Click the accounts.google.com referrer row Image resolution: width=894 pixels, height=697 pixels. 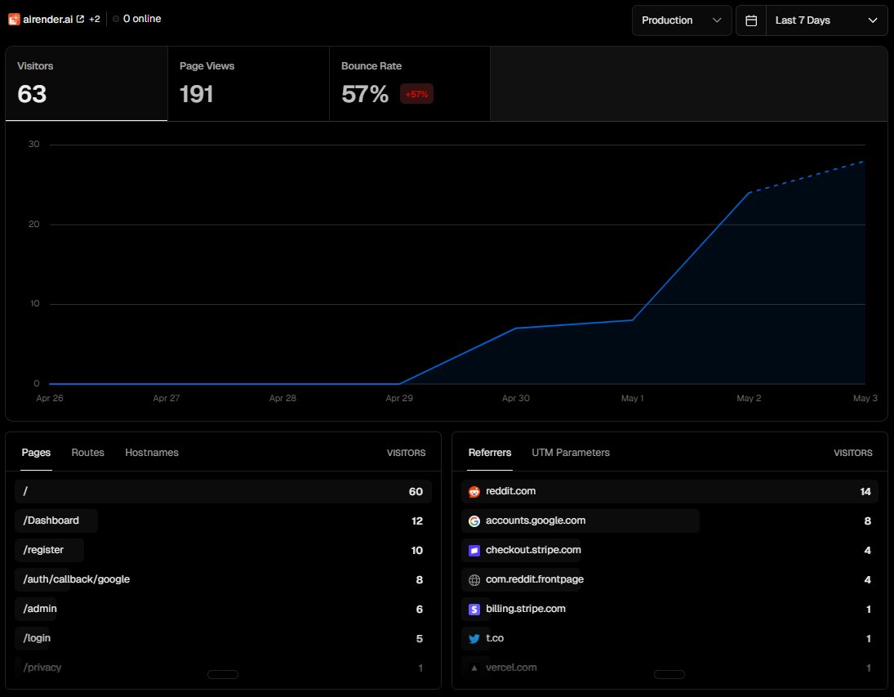(x=669, y=521)
